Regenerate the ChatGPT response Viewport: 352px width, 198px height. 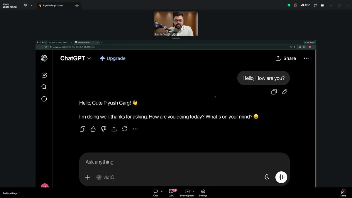[125, 129]
